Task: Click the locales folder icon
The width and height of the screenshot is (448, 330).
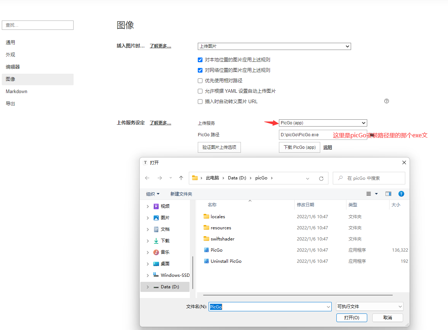Action: click(206, 216)
